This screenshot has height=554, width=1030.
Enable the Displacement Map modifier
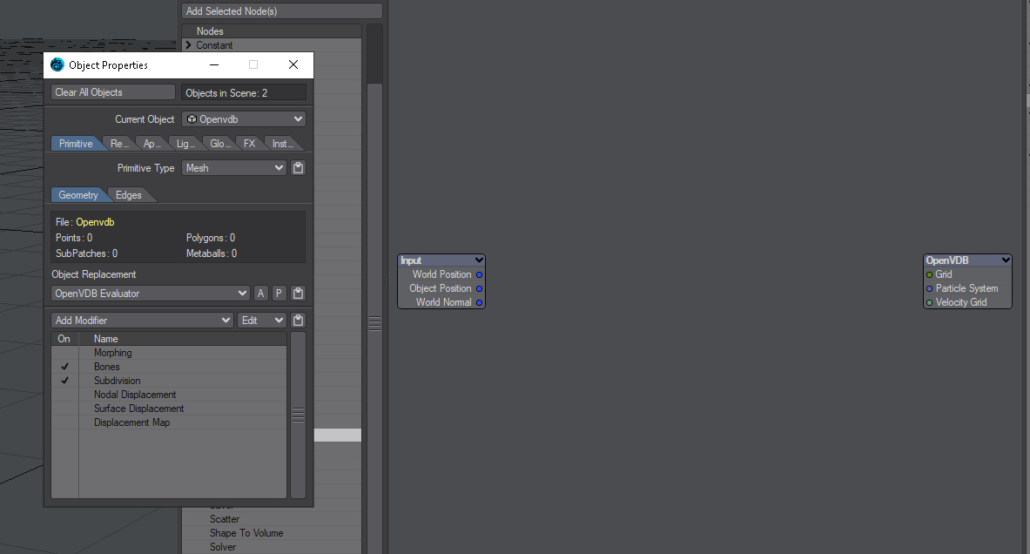click(x=64, y=422)
